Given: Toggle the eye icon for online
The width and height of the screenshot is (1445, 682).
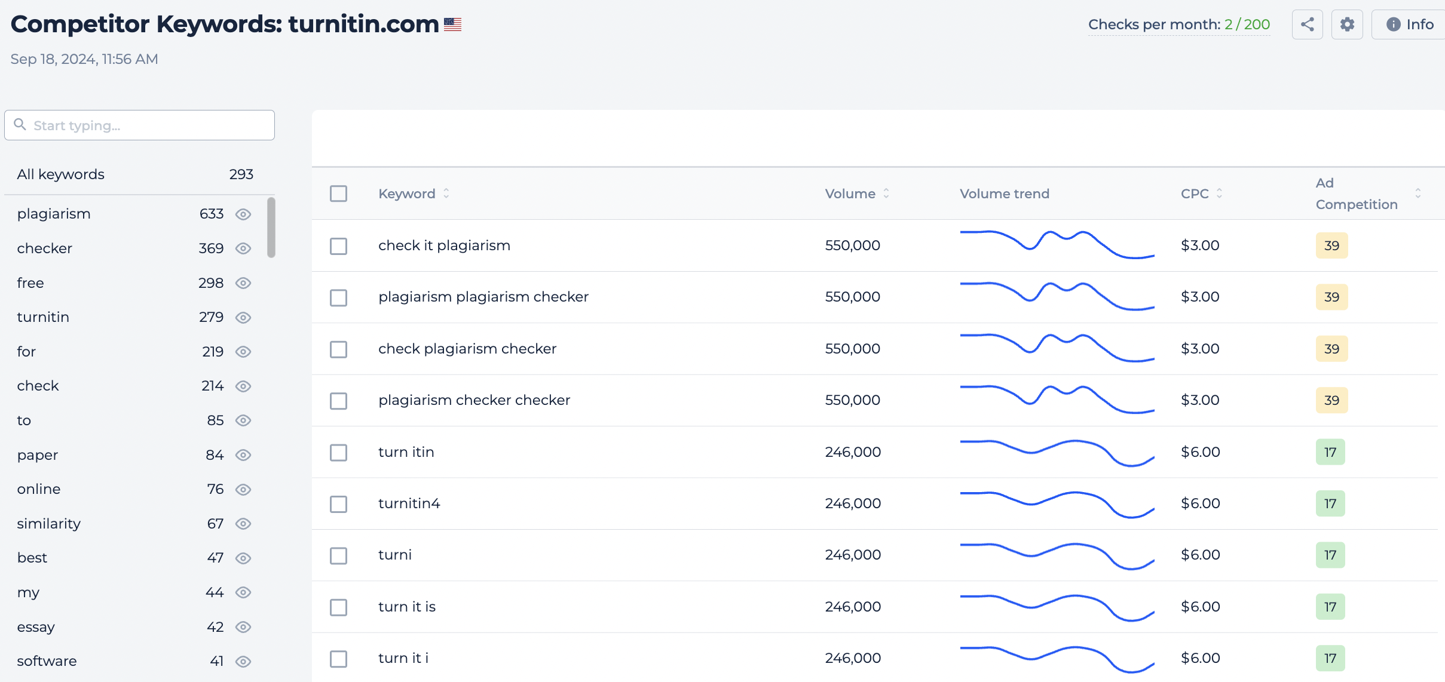Looking at the screenshot, I should pyautogui.click(x=243, y=490).
